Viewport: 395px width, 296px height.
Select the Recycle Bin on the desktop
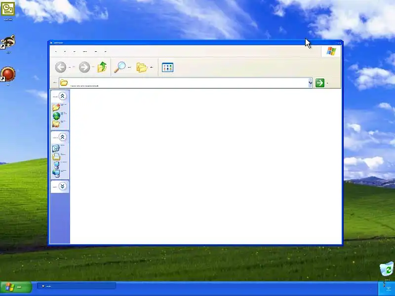tap(387, 269)
